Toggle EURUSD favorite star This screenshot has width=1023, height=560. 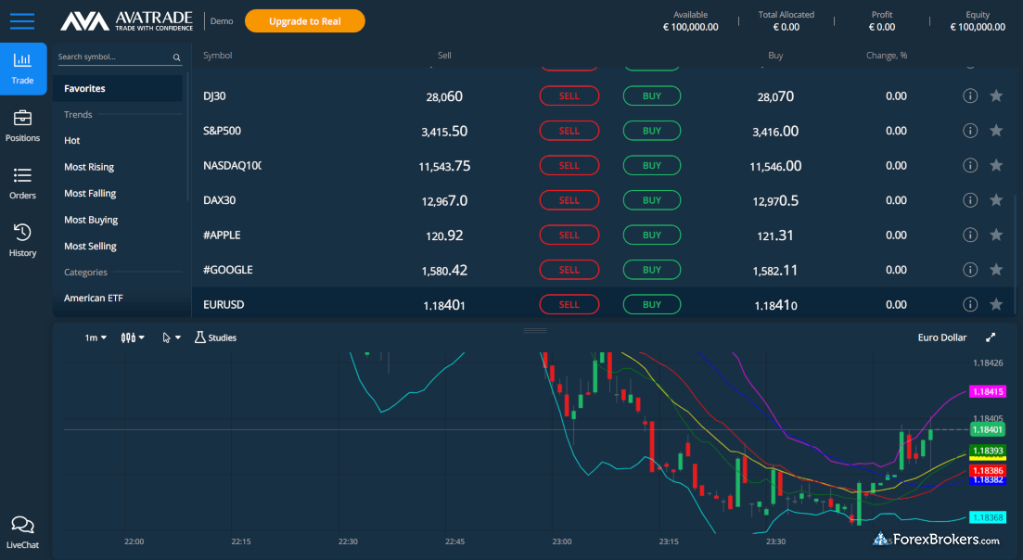(x=996, y=304)
